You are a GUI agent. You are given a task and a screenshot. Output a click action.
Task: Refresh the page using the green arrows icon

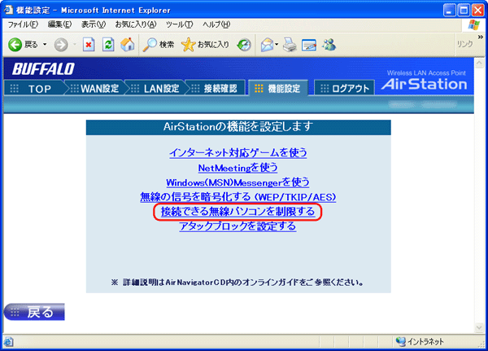point(108,45)
